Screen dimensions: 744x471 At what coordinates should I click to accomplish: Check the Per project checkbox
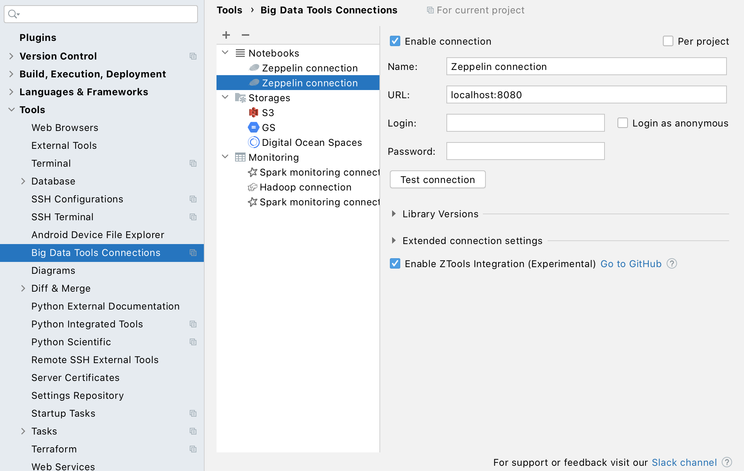point(668,41)
